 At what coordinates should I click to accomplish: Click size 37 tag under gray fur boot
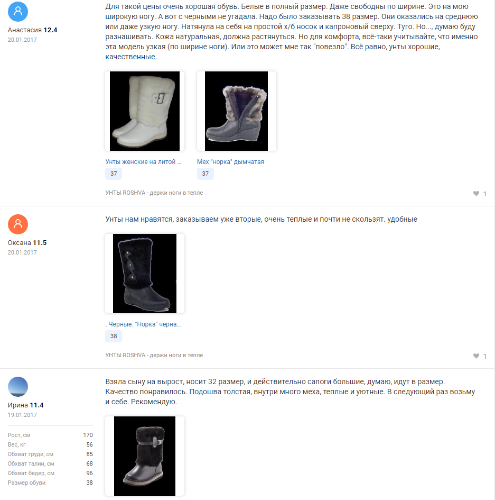coord(206,174)
